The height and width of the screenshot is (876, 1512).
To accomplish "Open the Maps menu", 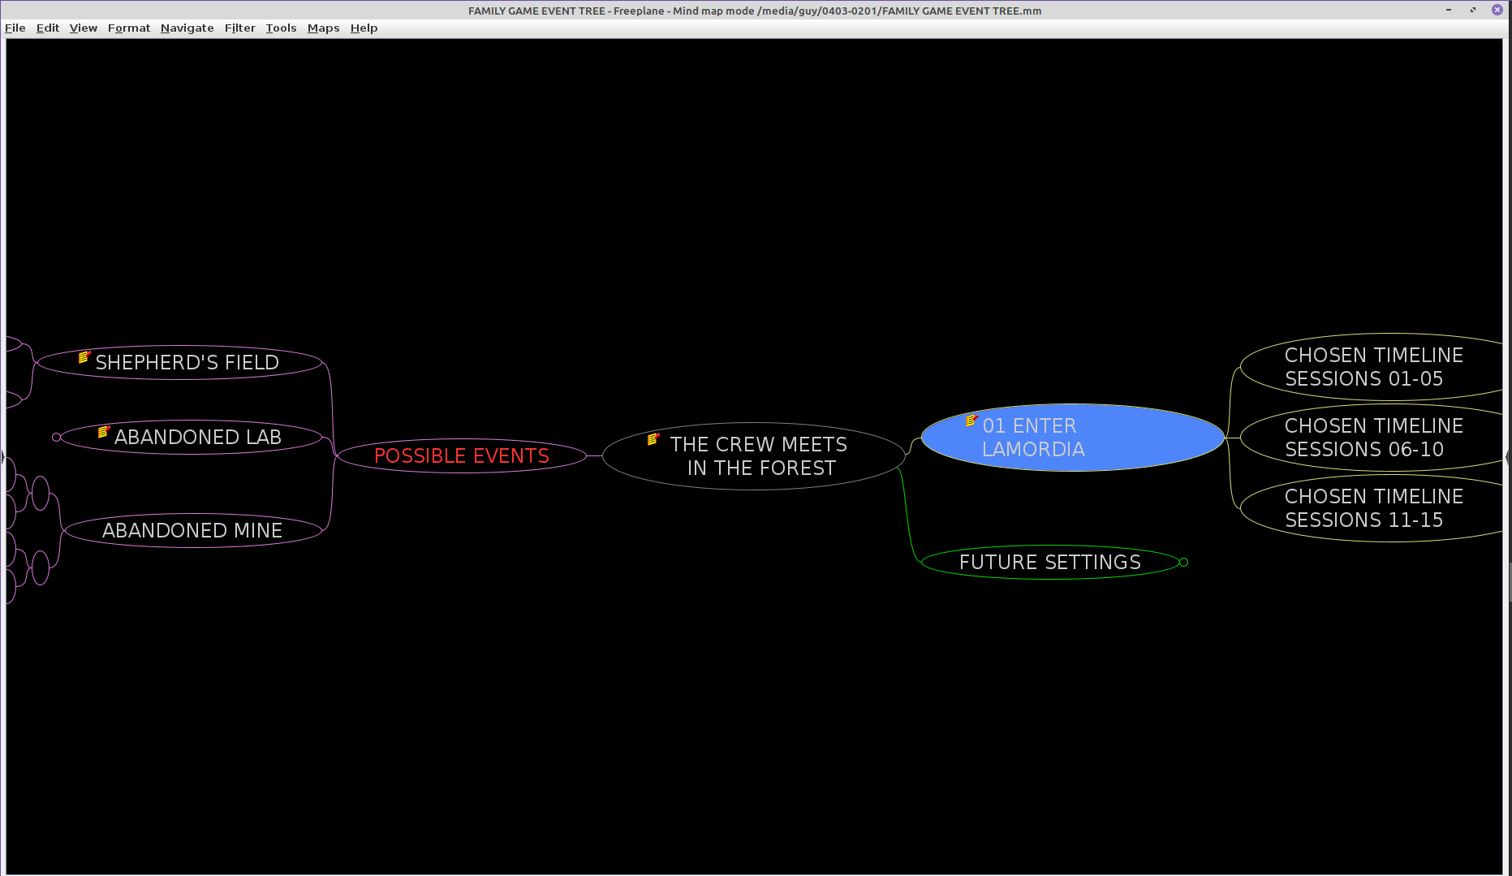I will [x=323, y=28].
